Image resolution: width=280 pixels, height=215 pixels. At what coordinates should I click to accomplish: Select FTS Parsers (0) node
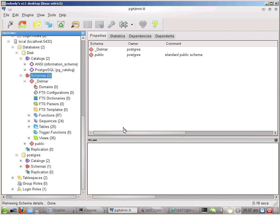(x=52, y=104)
